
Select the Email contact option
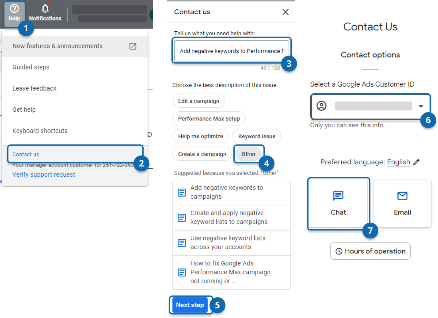coord(402,203)
